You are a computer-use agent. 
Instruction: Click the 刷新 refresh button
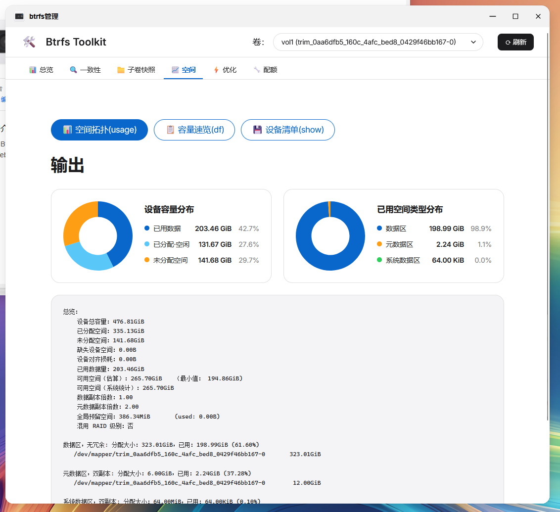click(515, 42)
